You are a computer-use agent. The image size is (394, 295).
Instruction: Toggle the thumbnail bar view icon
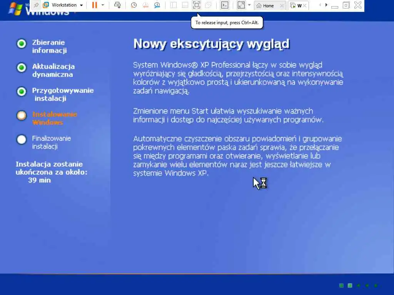[185, 5]
